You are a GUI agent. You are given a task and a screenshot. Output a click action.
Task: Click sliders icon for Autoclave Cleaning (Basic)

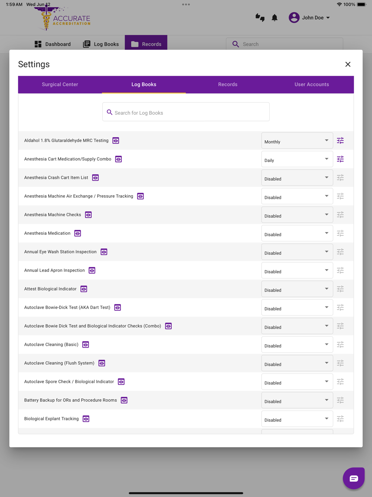tap(340, 345)
